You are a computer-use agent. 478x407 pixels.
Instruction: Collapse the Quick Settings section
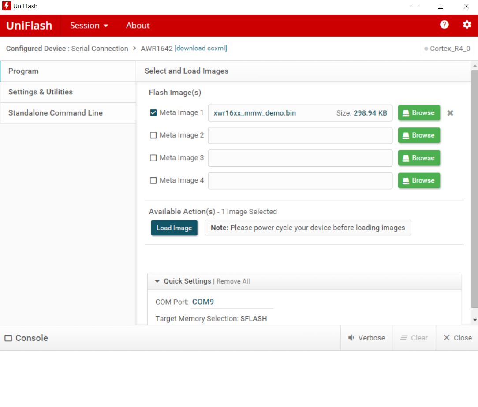(x=157, y=281)
